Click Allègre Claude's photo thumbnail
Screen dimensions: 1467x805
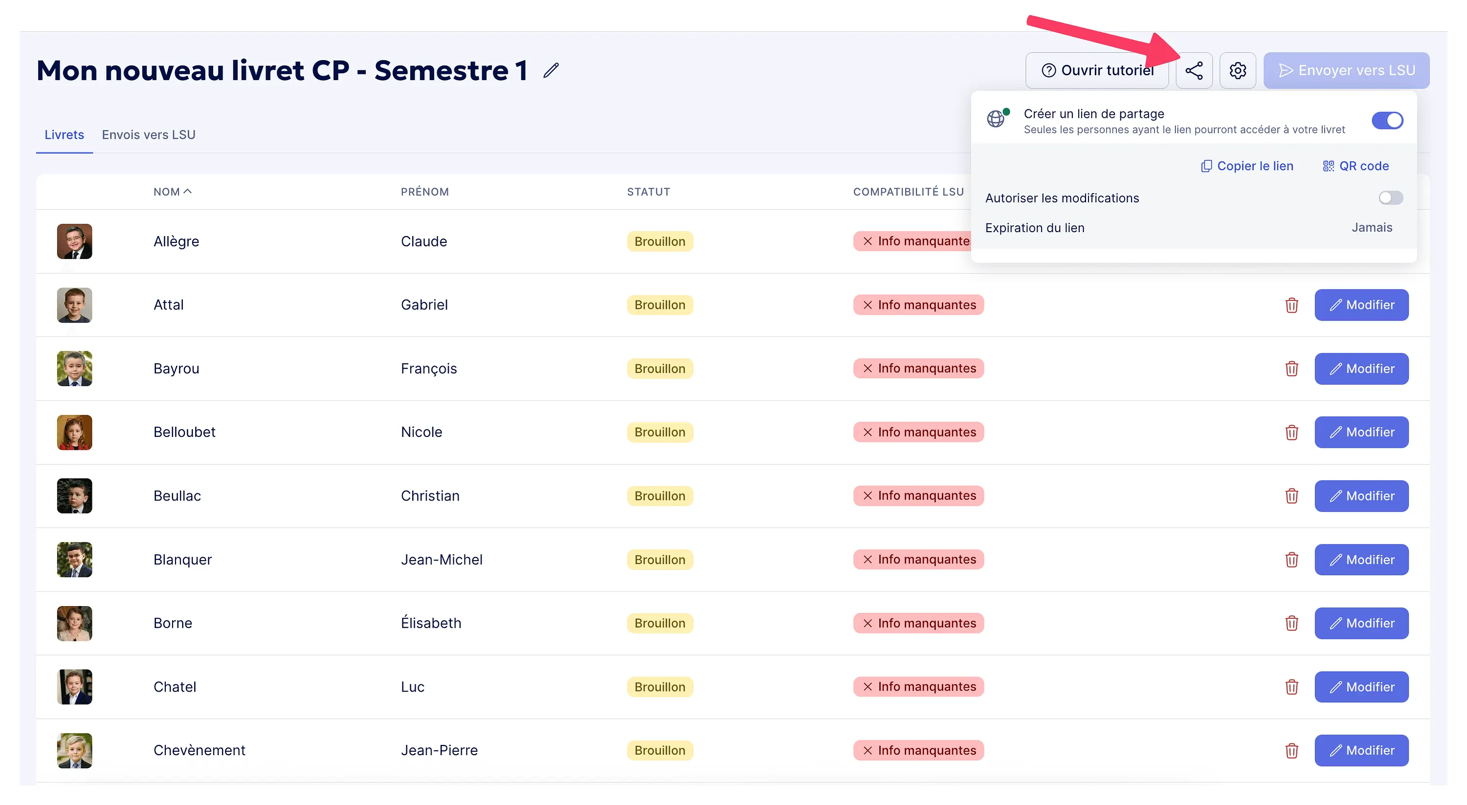coord(75,241)
